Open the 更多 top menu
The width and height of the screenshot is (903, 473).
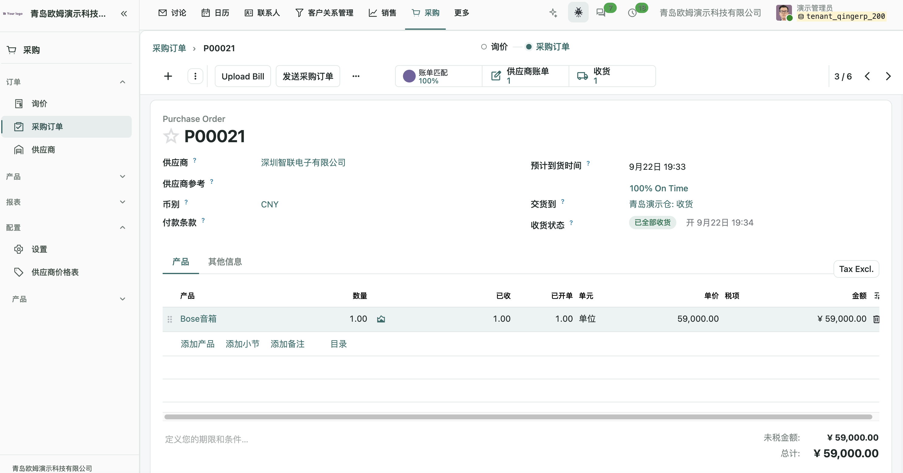(462, 13)
